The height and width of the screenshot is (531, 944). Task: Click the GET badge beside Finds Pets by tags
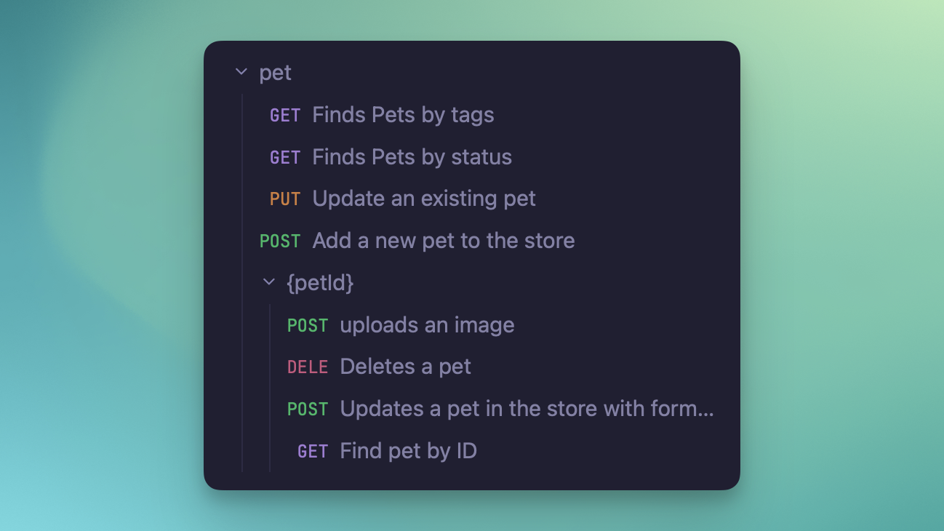285,114
